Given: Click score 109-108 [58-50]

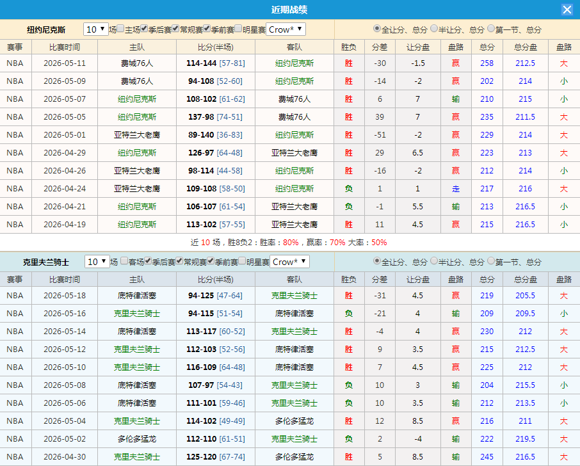Looking at the screenshot, I should click(x=216, y=189).
